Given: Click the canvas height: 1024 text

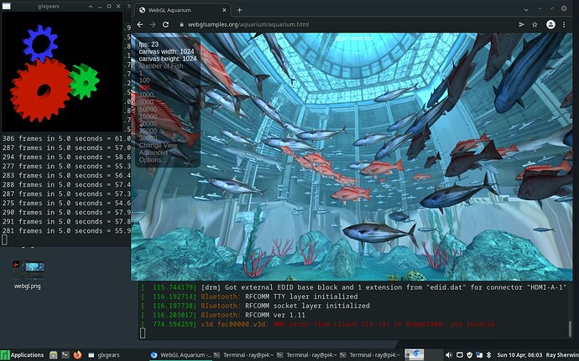Looking at the screenshot, I should [x=168, y=59].
